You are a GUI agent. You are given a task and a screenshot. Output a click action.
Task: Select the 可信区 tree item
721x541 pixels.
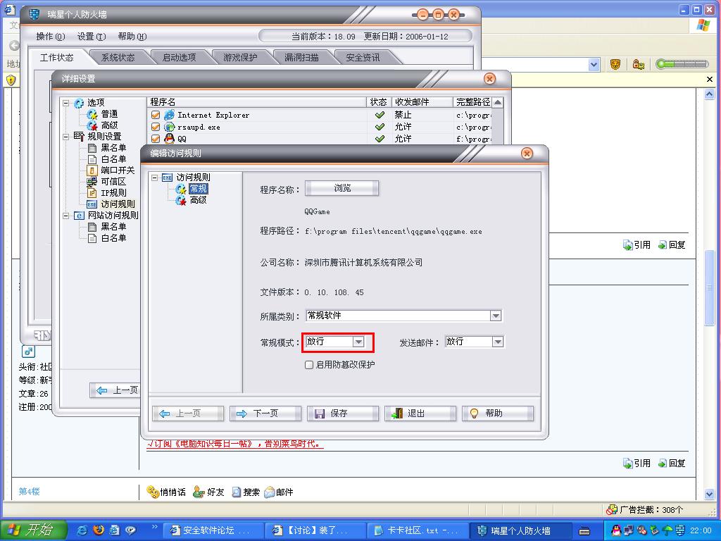click(113, 182)
